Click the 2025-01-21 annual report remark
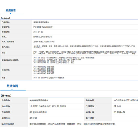 (x=49, y=78)
